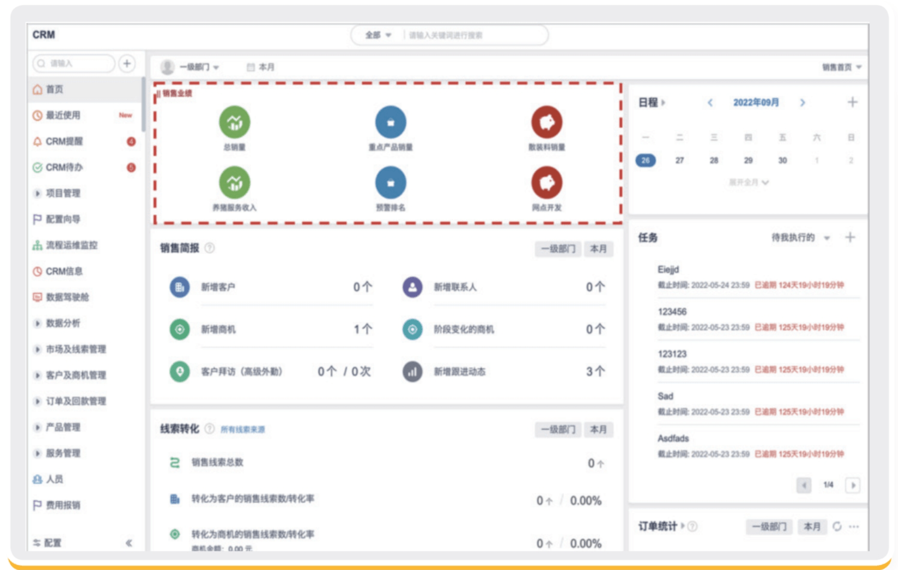Go to next page of tasks
898x570 pixels.
point(853,485)
